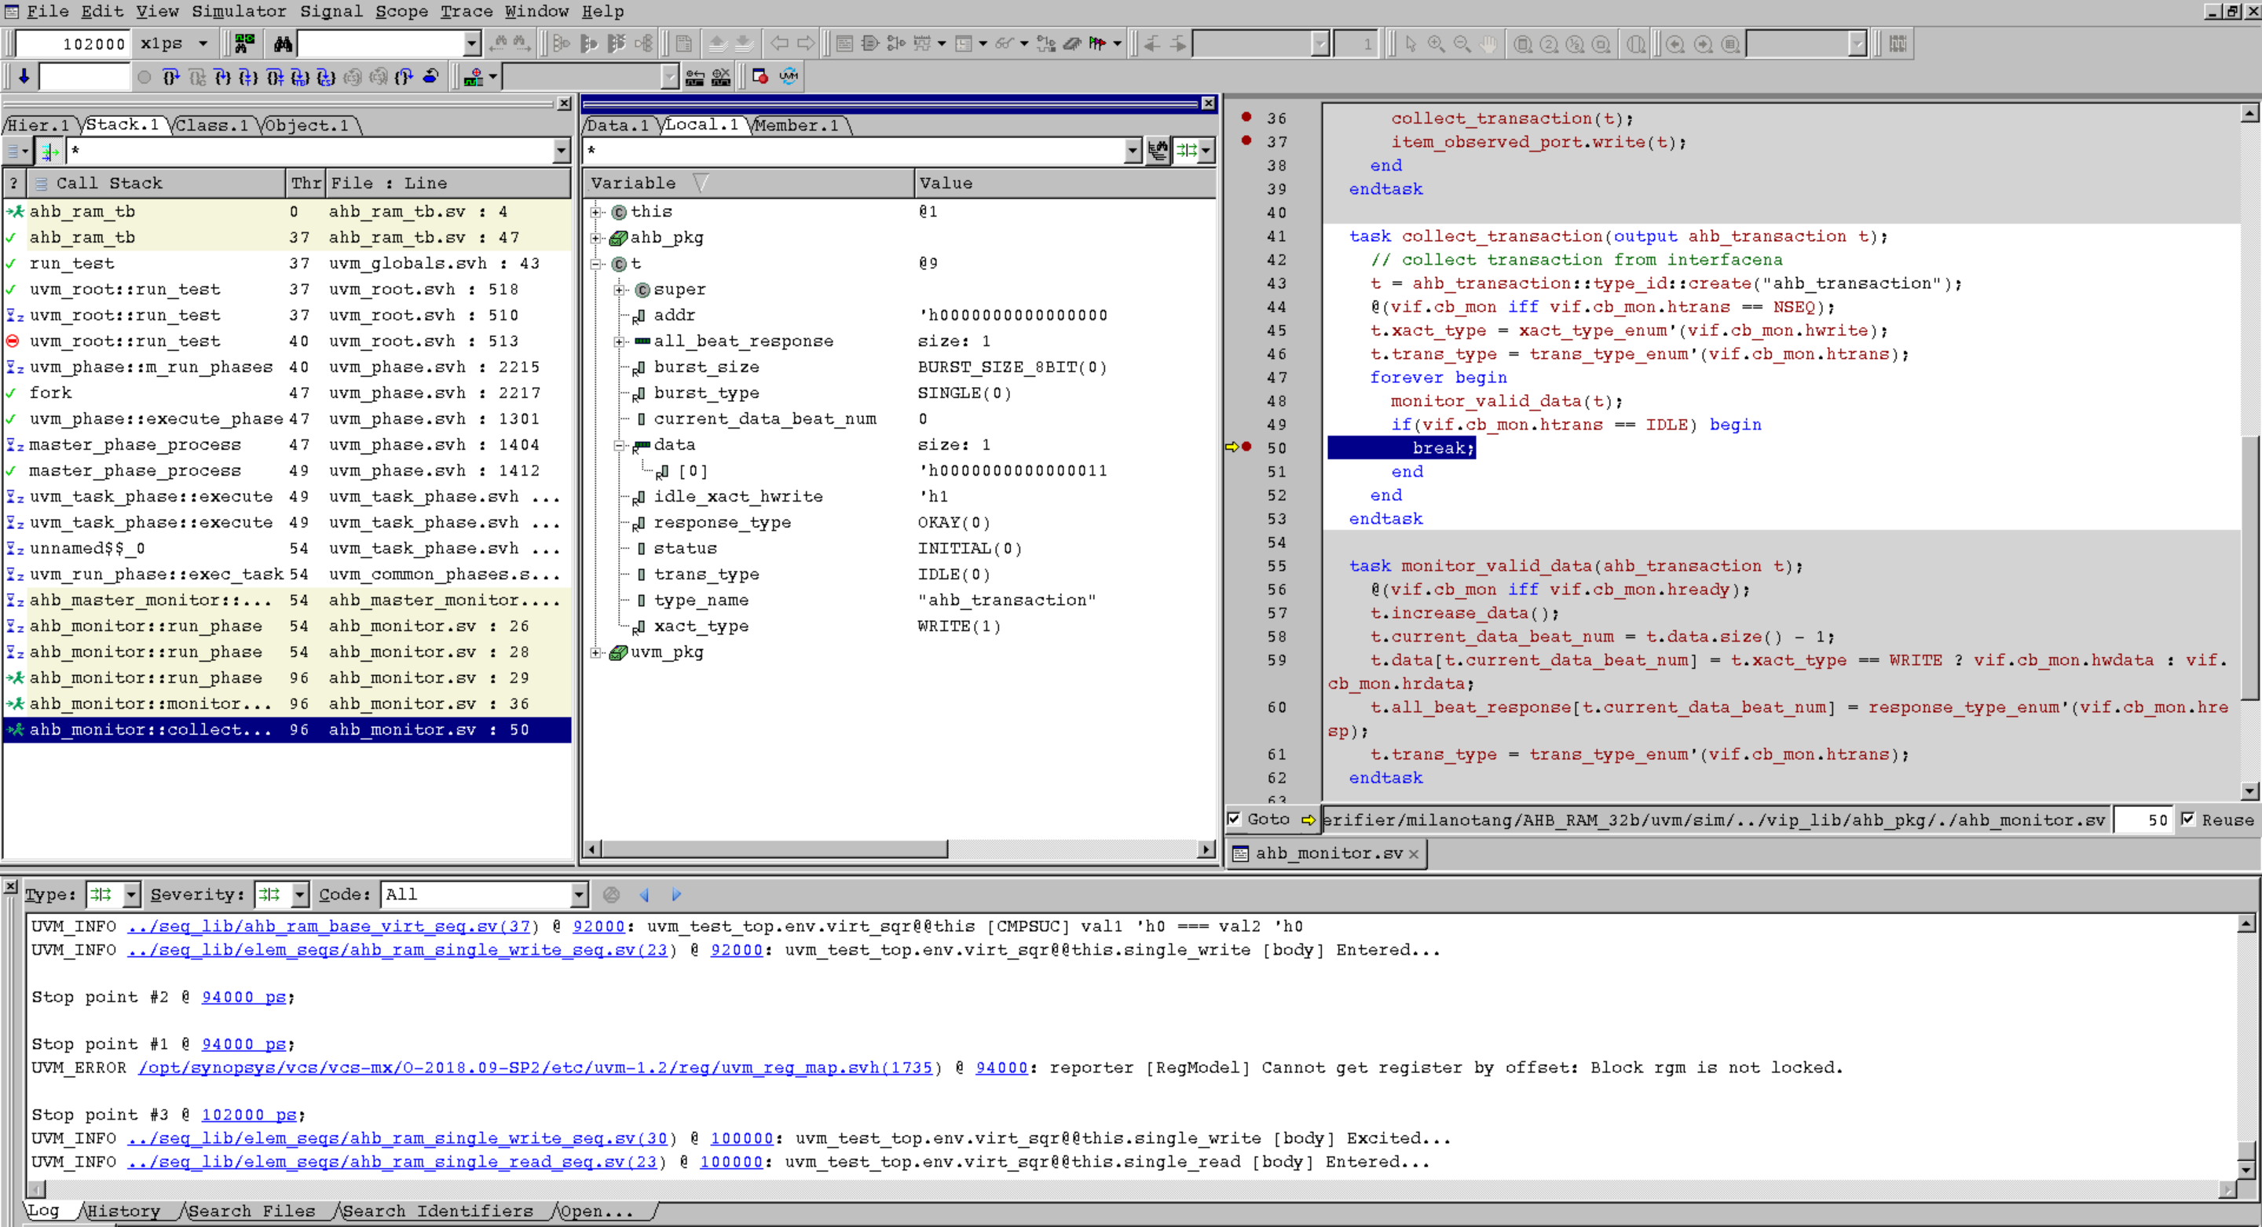This screenshot has width=2262, height=1227.
Task: Click the UVM debug toolbar icon
Action: 789,76
